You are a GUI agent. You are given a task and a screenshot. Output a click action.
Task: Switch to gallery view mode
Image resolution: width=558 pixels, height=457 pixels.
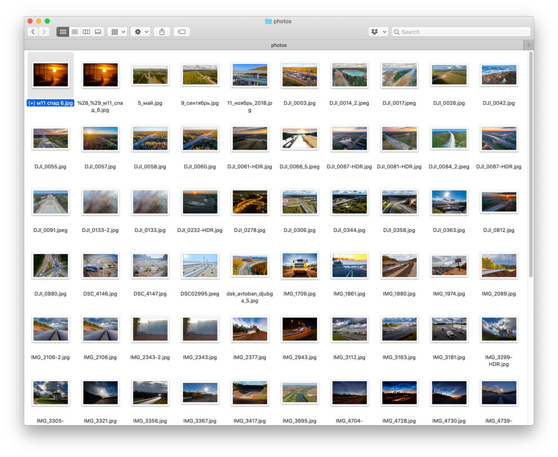coord(98,32)
